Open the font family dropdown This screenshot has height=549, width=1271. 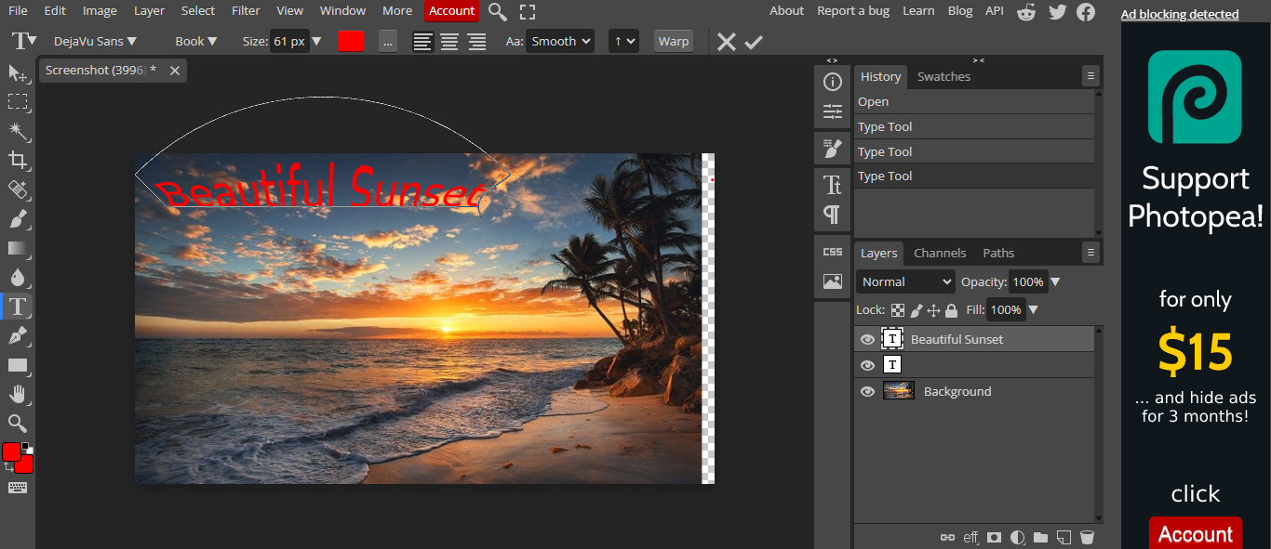93,41
